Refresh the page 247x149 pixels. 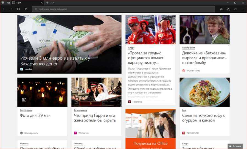pyautogui.click(x=18, y=9)
